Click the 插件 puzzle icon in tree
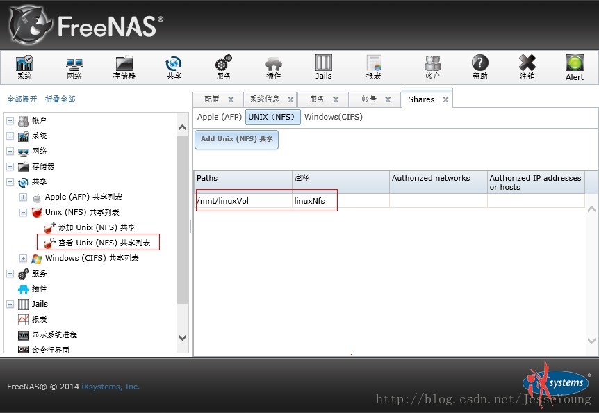Image resolution: width=599 pixels, height=413 pixels. point(24,289)
